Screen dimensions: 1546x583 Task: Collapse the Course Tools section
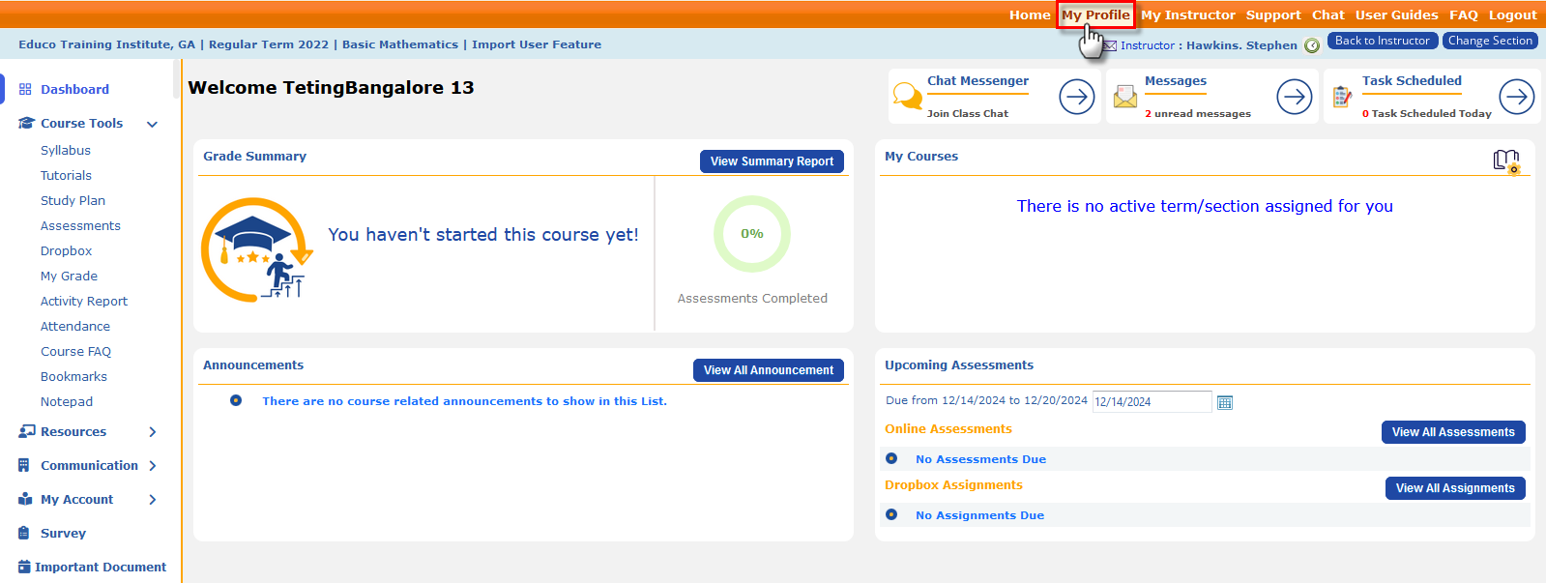(152, 124)
